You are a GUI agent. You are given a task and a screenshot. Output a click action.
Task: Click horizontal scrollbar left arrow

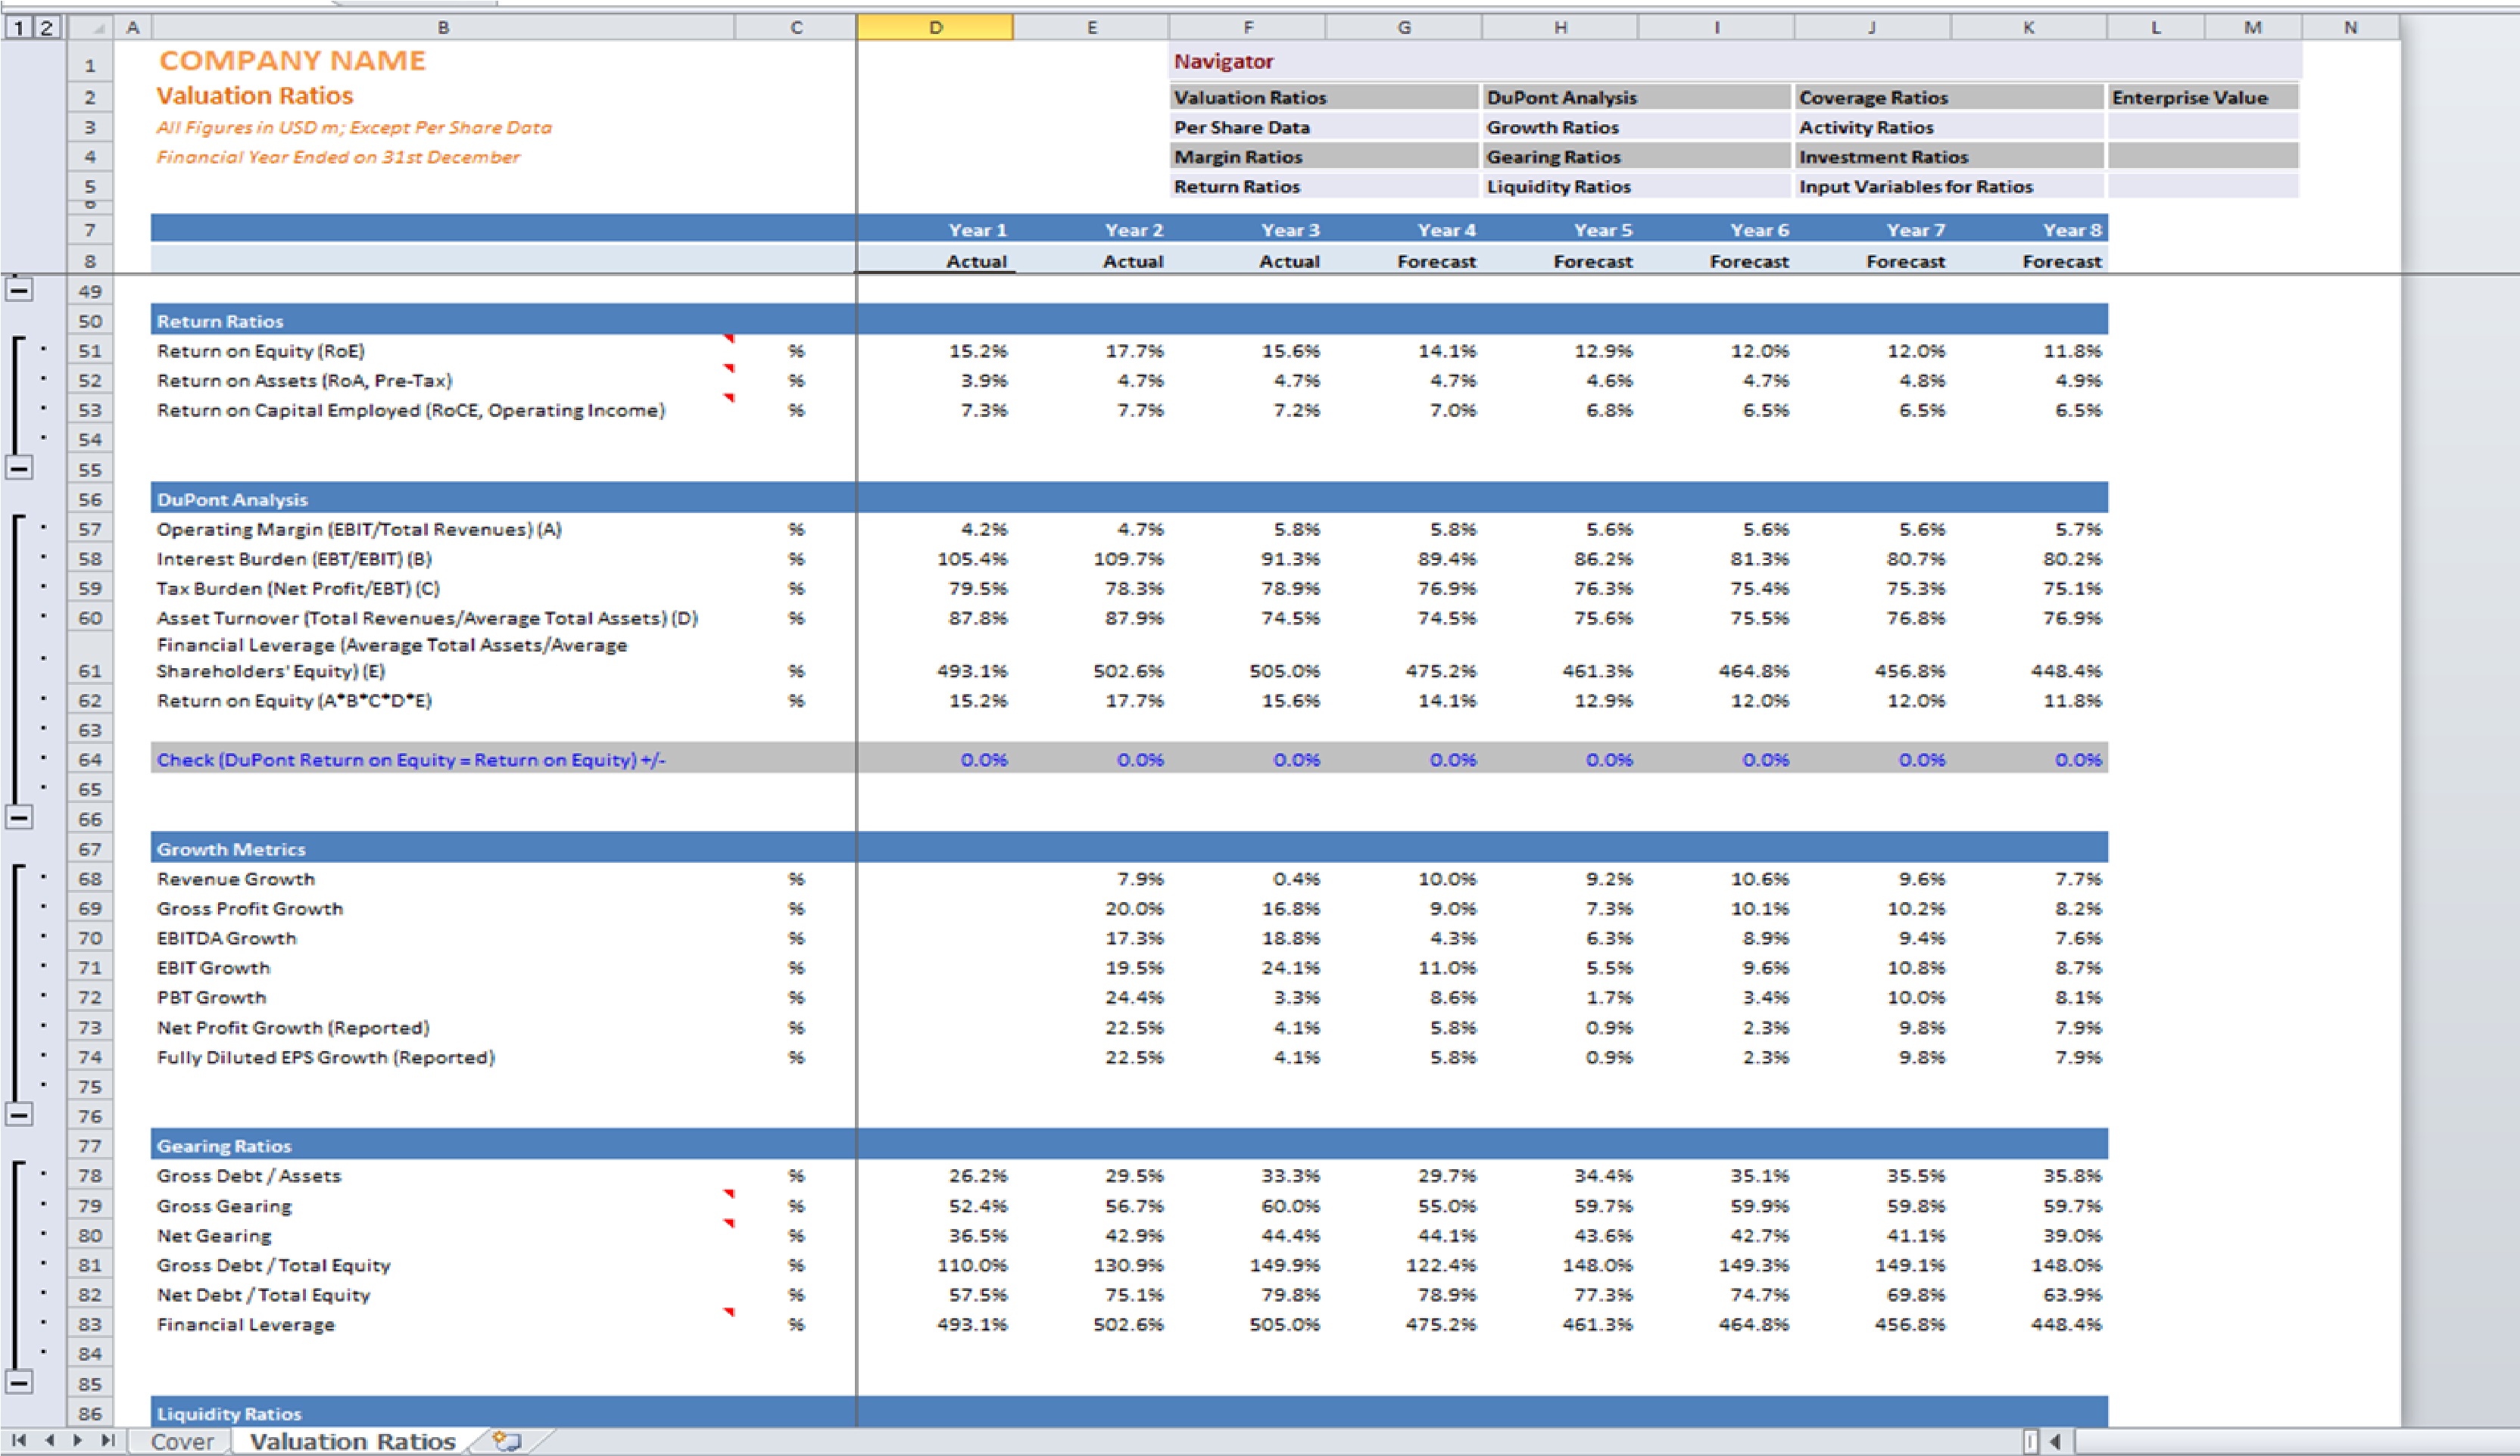pos(2055,1441)
